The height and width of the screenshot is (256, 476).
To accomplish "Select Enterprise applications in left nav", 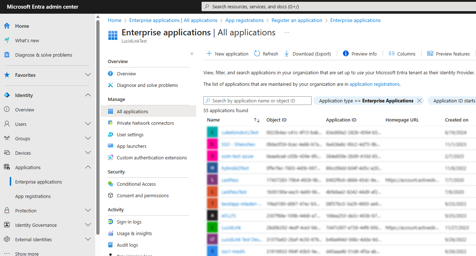I will tap(39, 182).
